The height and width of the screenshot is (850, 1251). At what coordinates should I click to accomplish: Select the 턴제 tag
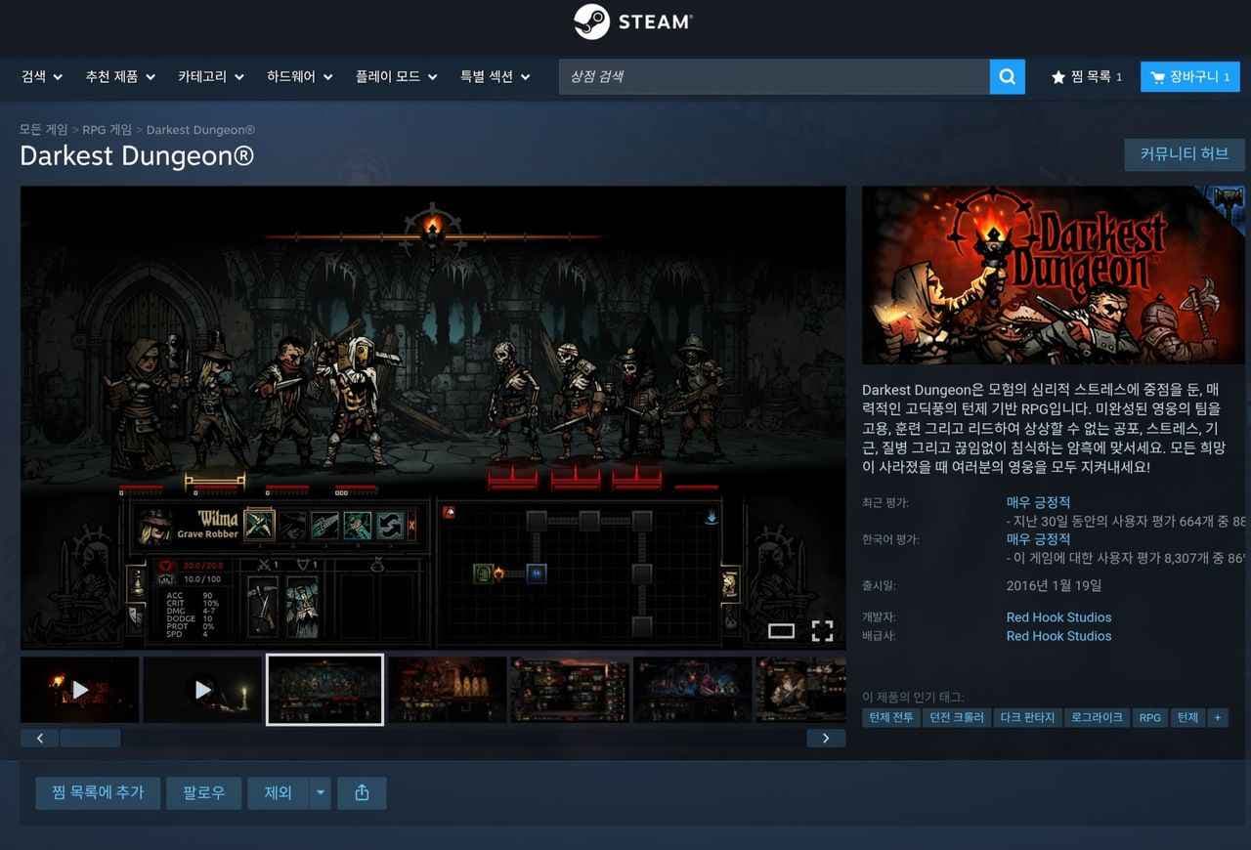[x=1187, y=718]
